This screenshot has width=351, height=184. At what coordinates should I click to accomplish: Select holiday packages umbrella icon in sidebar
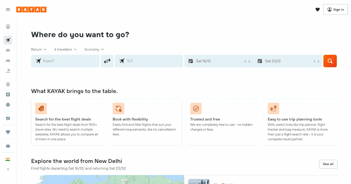8,71
